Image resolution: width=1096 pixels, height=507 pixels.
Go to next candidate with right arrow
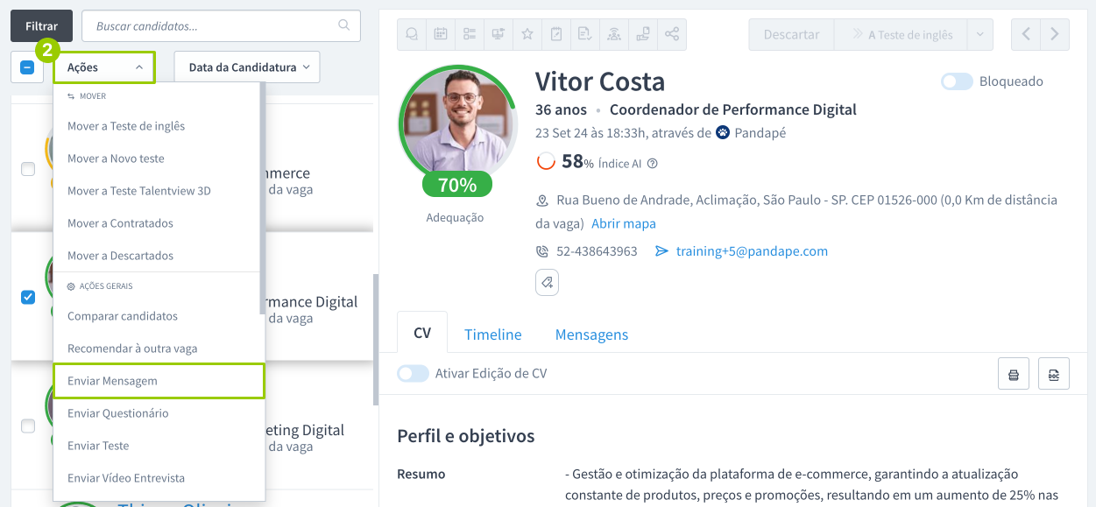(x=1055, y=34)
